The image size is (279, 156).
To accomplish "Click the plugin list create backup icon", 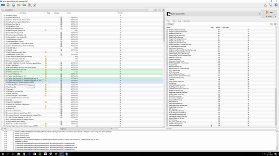I will tap(271, 24).
